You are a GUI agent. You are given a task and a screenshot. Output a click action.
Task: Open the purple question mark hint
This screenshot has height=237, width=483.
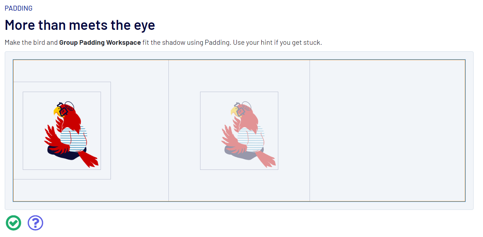[x=36, y=223]
